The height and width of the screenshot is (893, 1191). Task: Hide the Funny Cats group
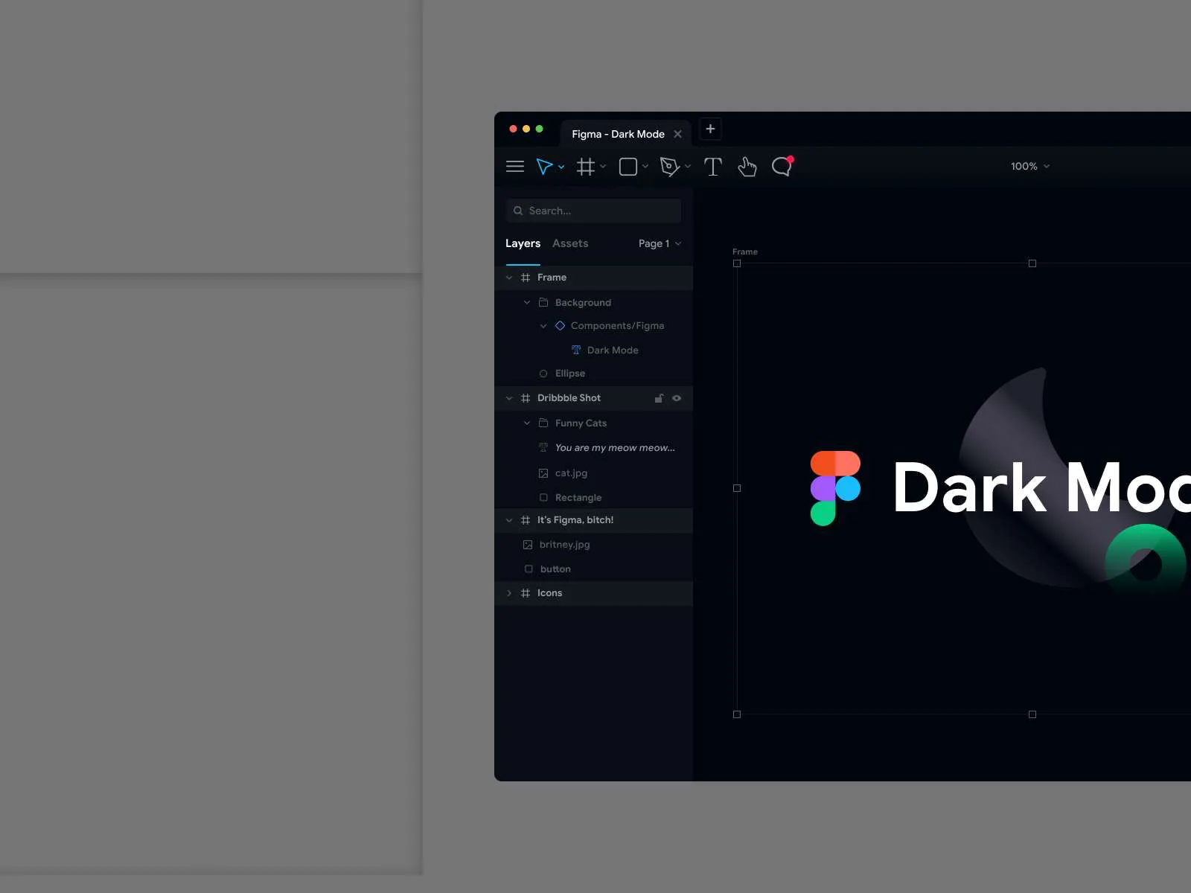[676, 423]
